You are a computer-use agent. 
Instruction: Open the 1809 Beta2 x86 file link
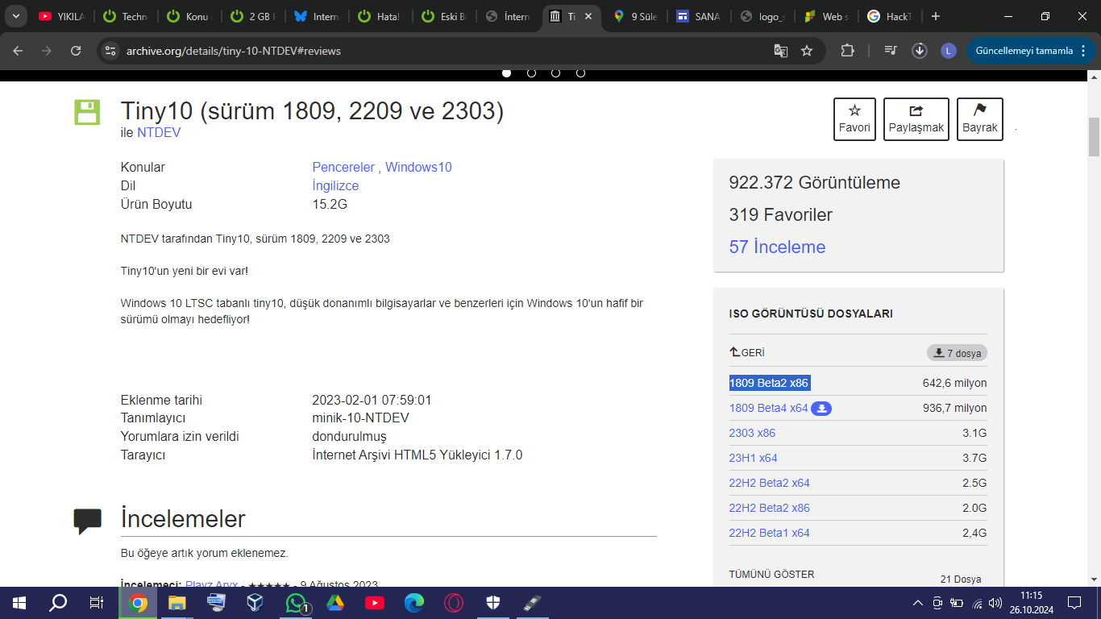pos(769,384)
